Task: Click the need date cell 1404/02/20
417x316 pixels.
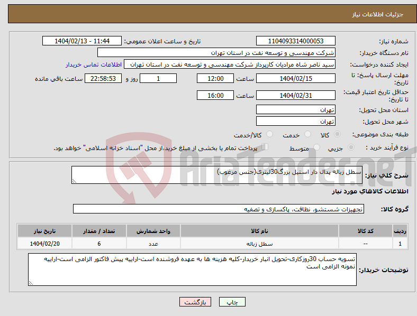Action: [44, 244]
